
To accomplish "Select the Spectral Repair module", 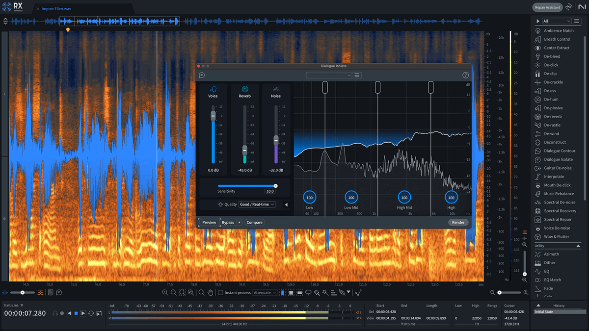I will pyautogui.click(x=553, y=220).
